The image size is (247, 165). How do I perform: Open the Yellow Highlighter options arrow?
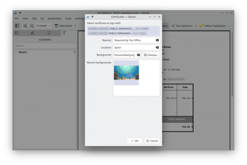pyautogui.click(x=229, y=26)
